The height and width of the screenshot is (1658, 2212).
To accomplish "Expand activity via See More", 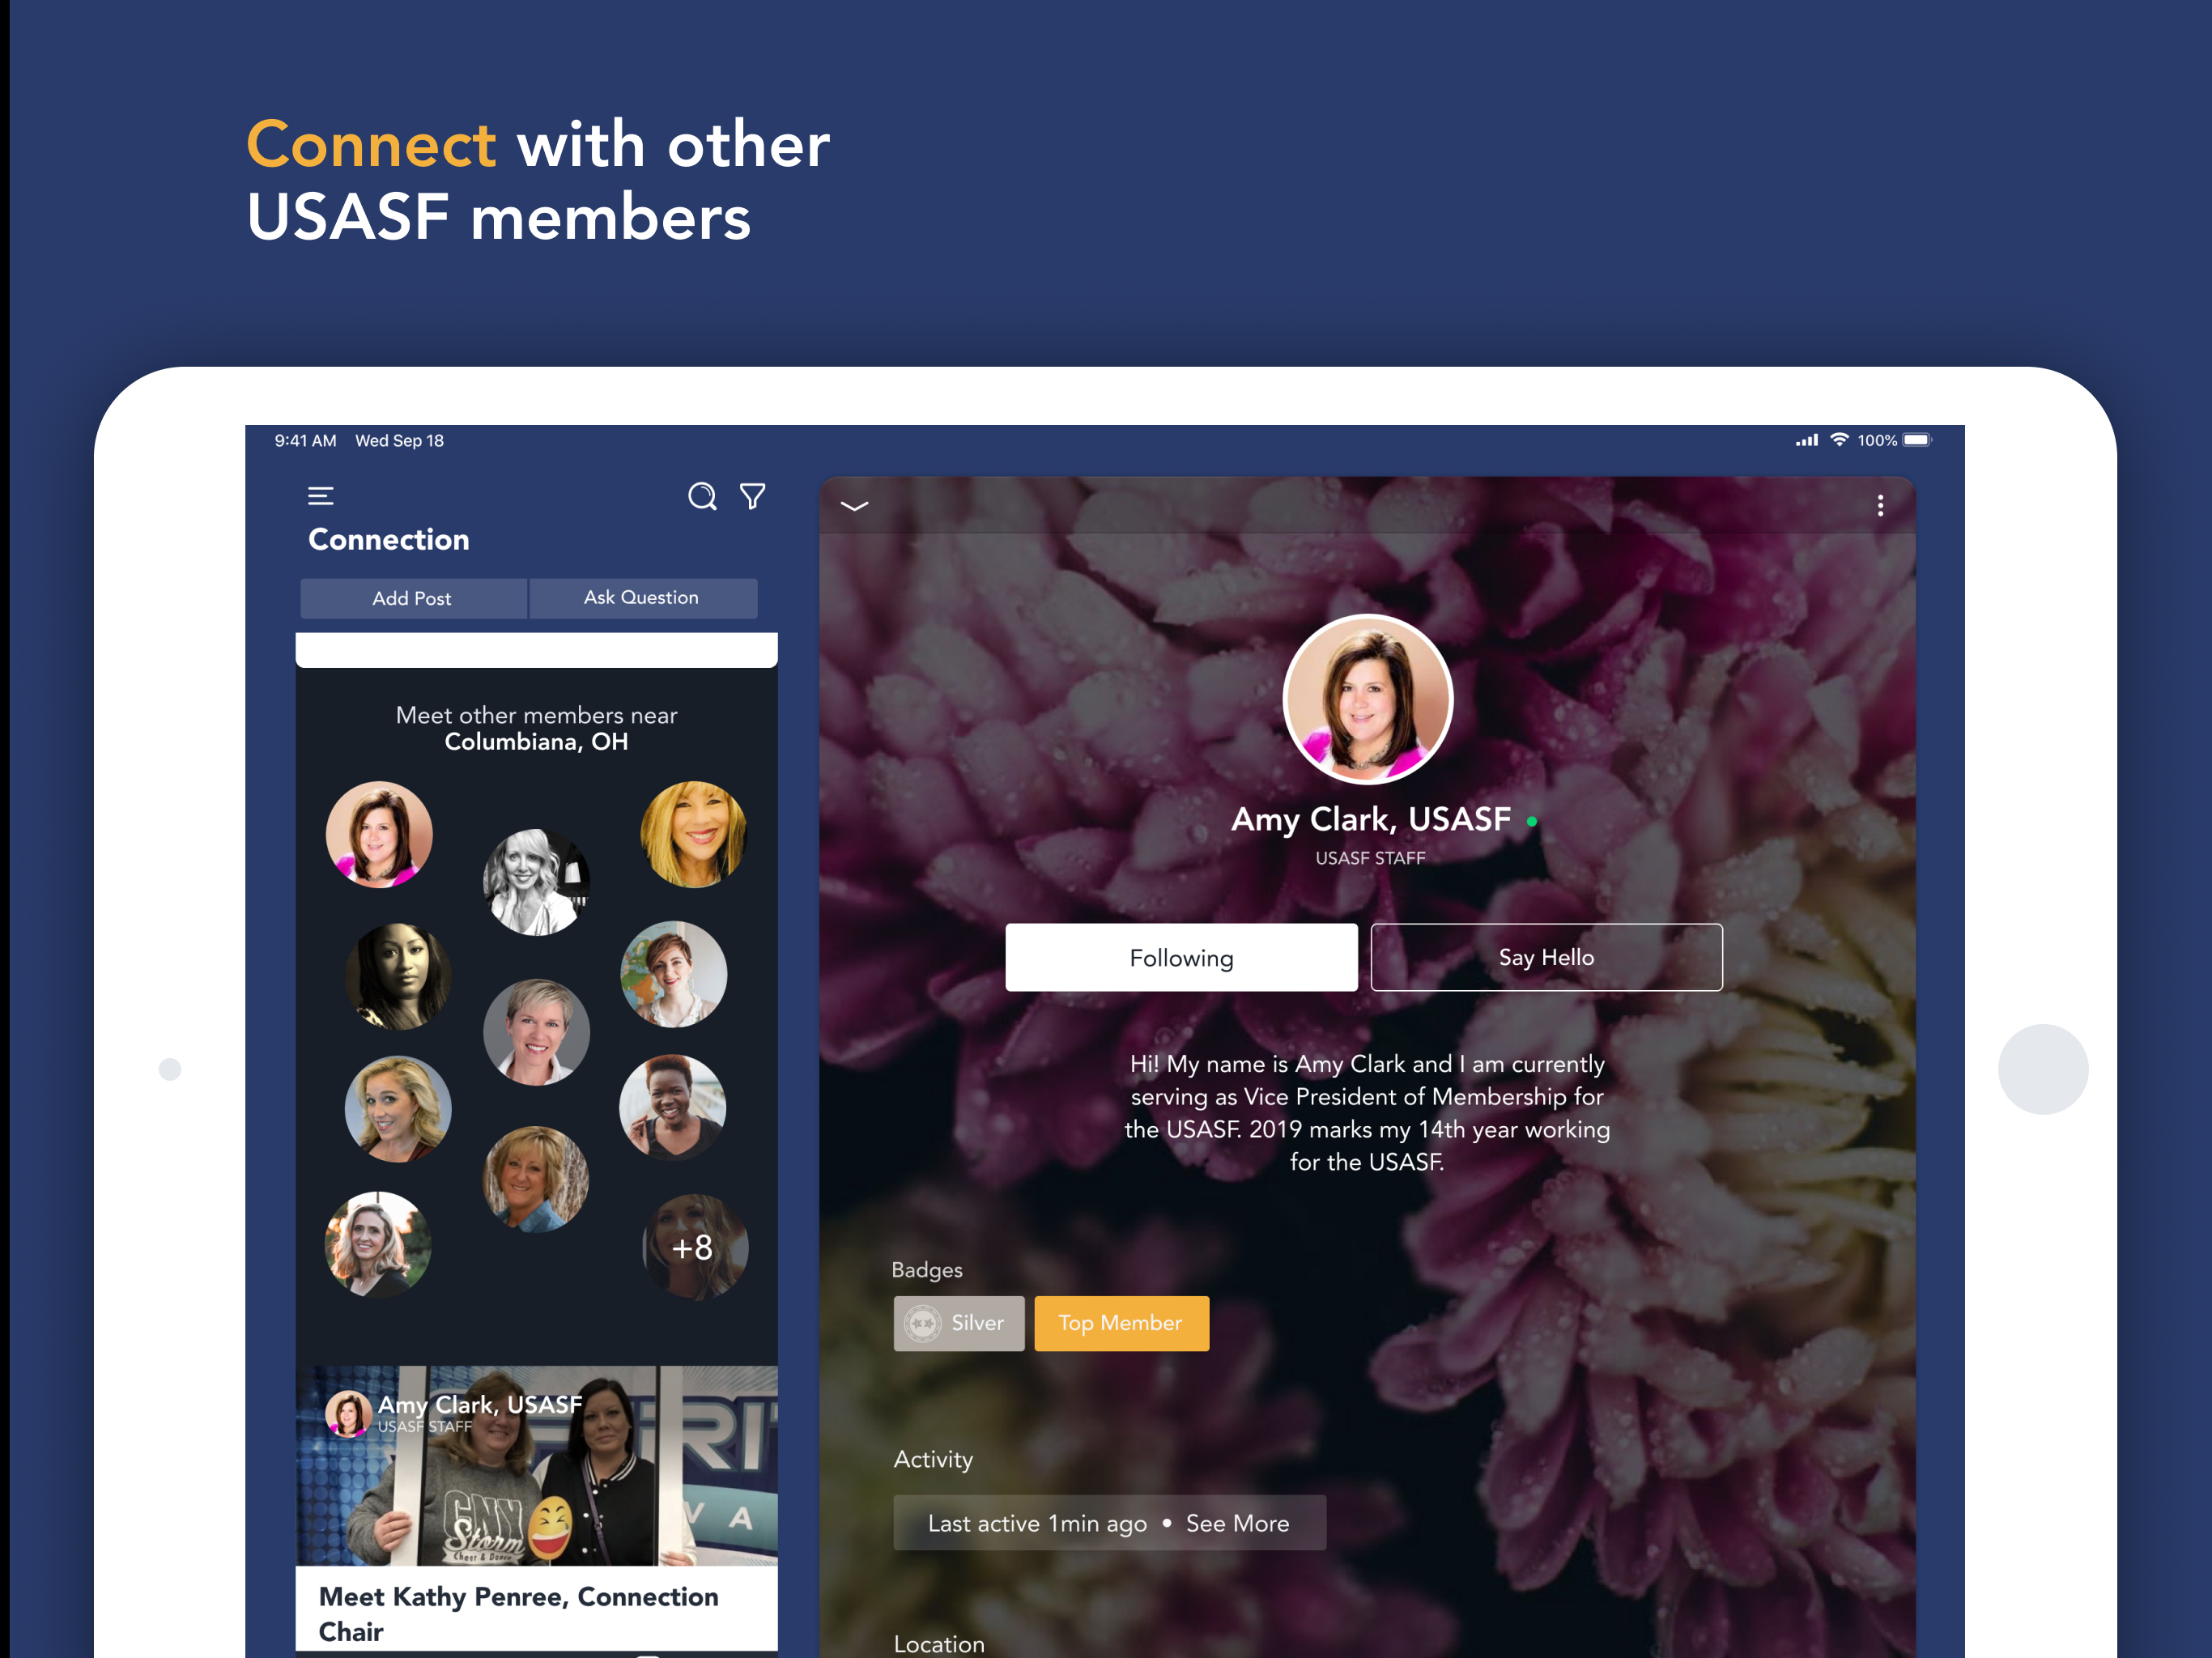I will pos(1237,1523).
